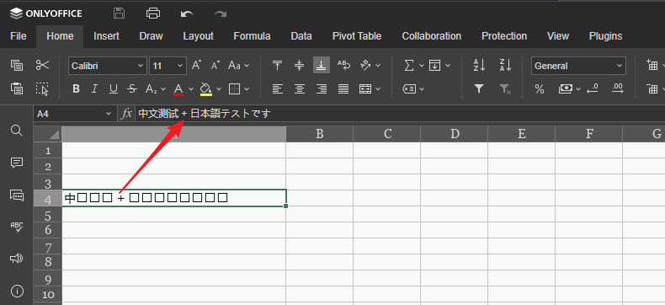Viewport: 665px width, 305px height.
Task: Click the Cut scissors icon
Action: coord(42,66)
